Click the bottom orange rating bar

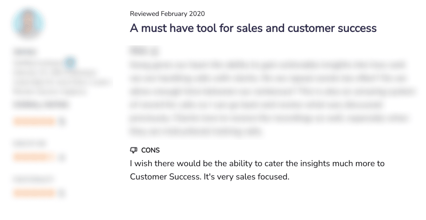pyautogui.click(x=34, y=193)
